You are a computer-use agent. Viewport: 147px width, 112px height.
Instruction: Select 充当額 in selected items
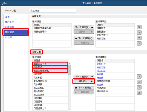pyautogui.click(x=115, y=78)
